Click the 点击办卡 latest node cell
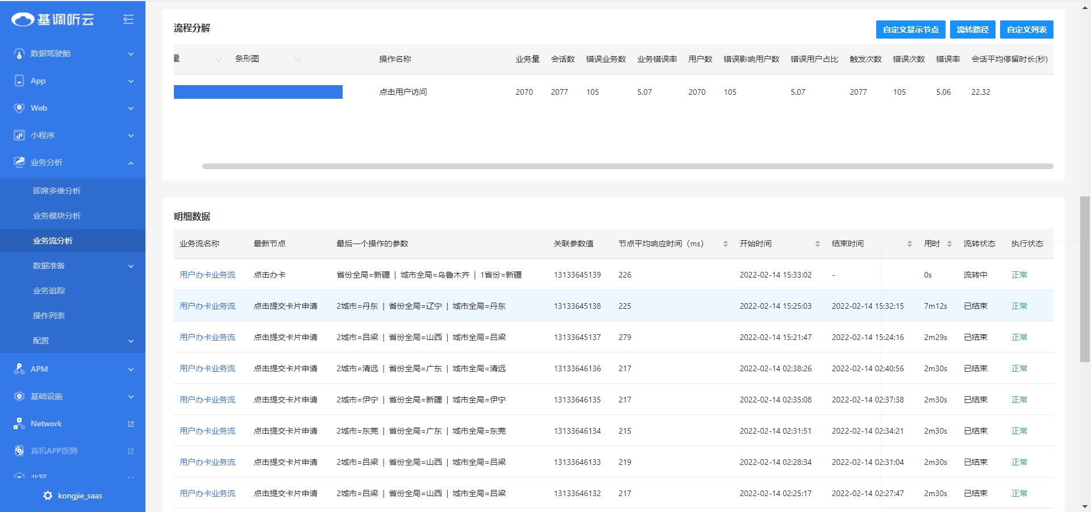1091x512 pixels. click(269, 275)
